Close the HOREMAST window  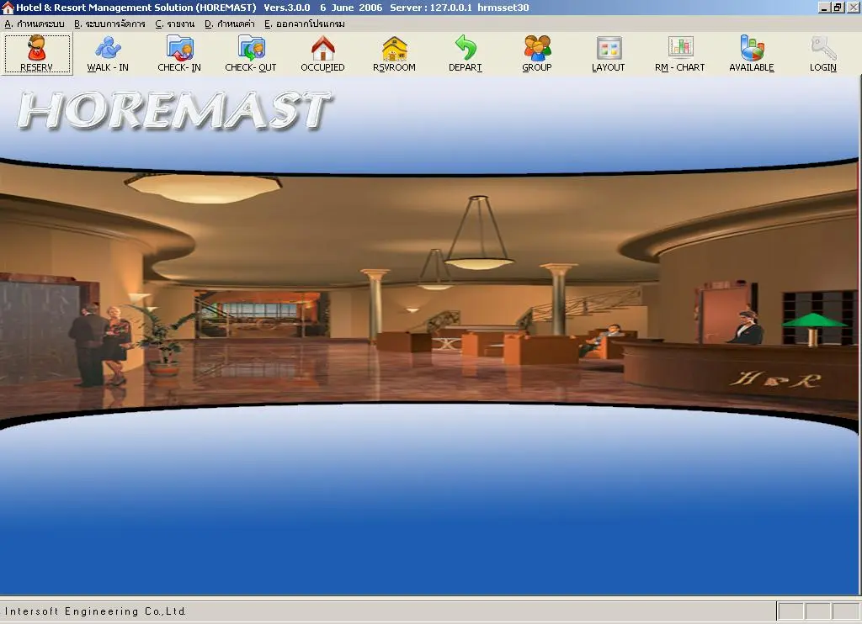tap(853, 8)
